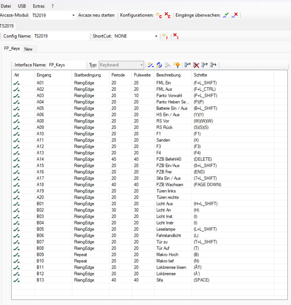This screenshot has width=291, height=305.
Task: Click the delete interface icon beside ShortCut
Action: (176, 36)
